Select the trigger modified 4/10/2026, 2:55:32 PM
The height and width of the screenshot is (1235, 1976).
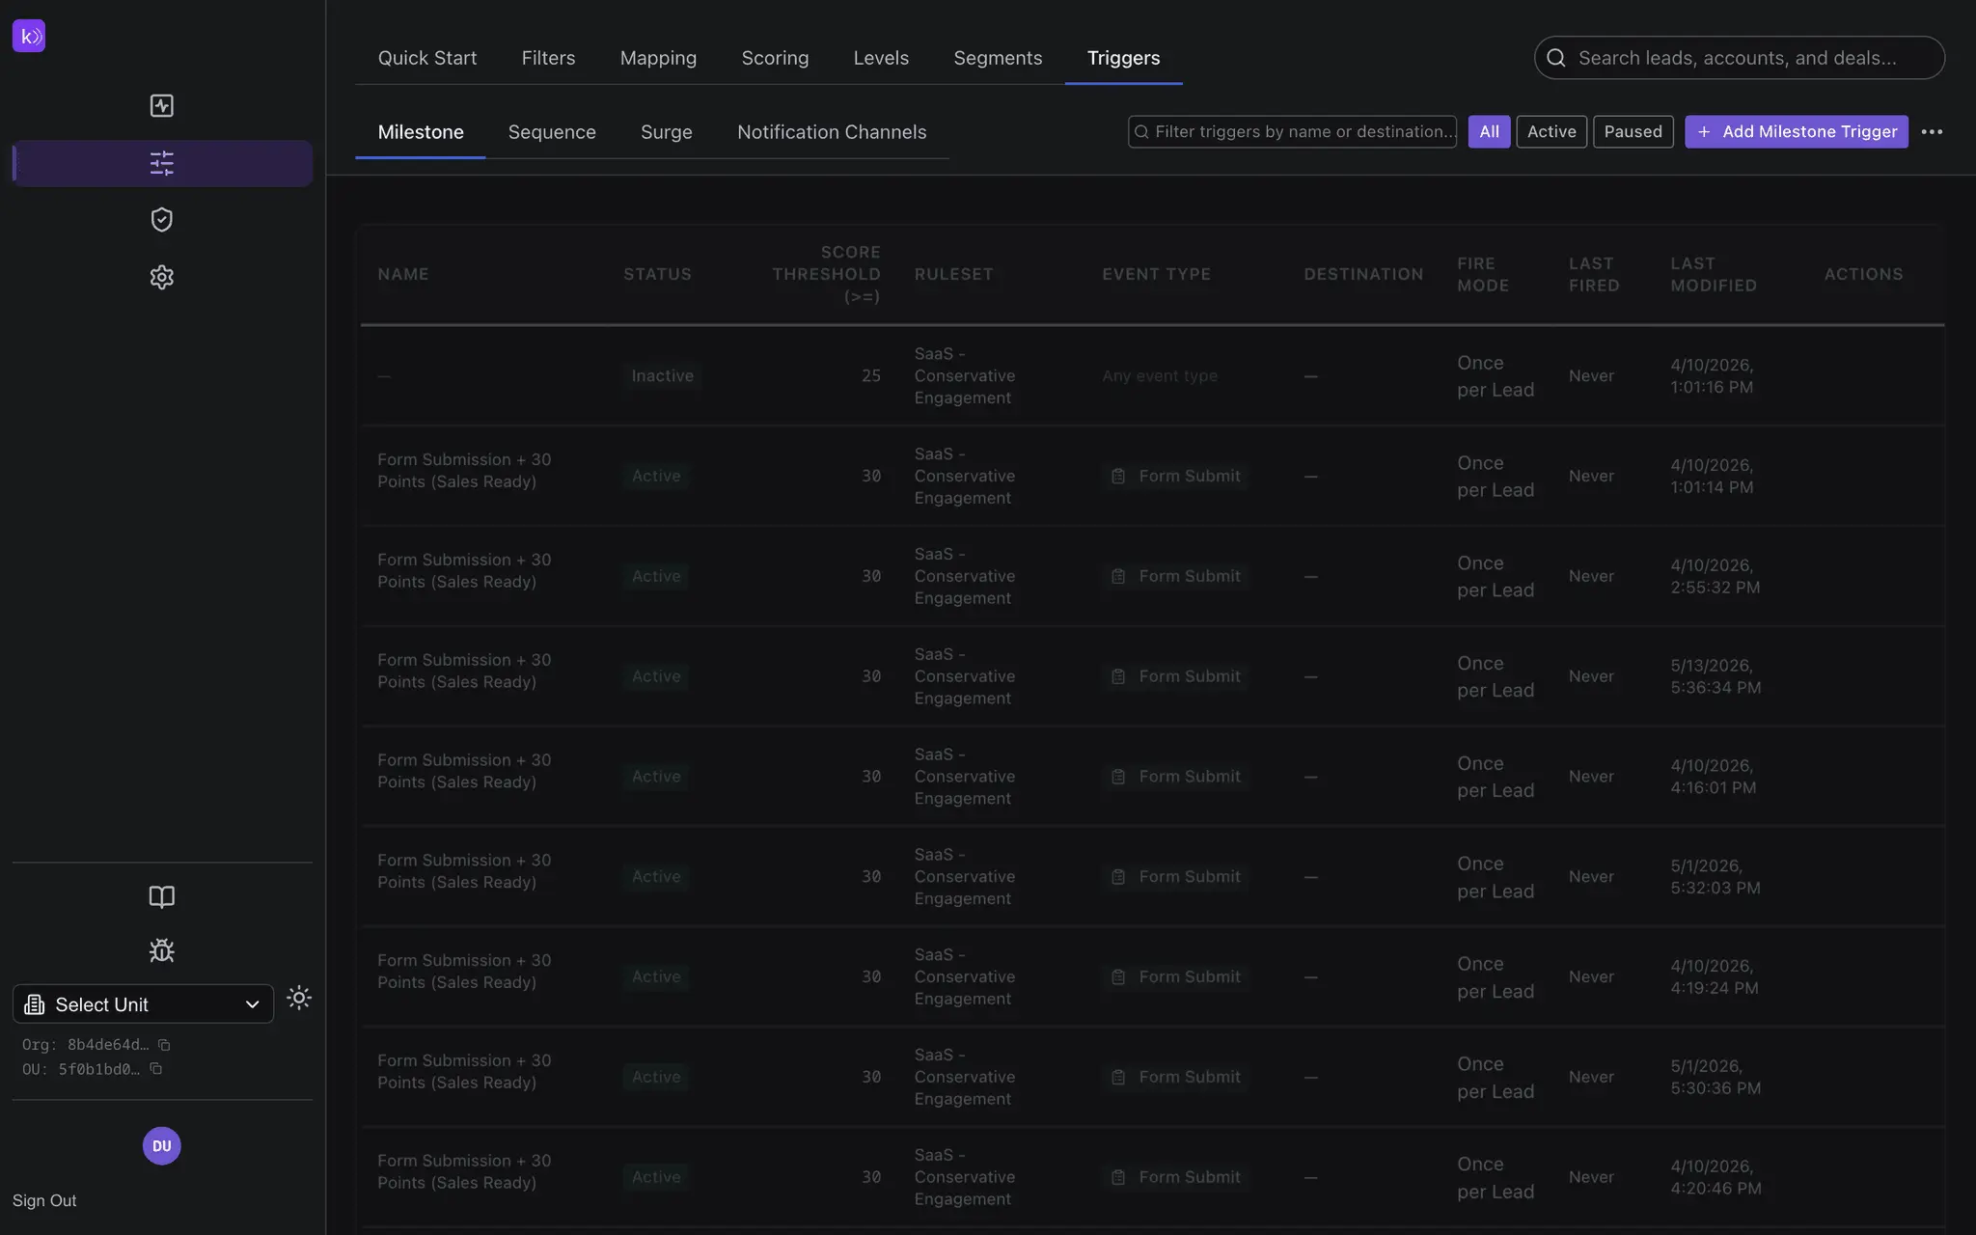[1152, 576]
